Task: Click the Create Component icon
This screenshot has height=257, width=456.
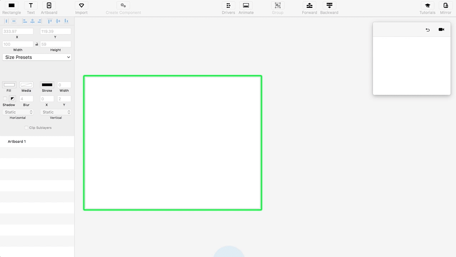Action: 123,5
